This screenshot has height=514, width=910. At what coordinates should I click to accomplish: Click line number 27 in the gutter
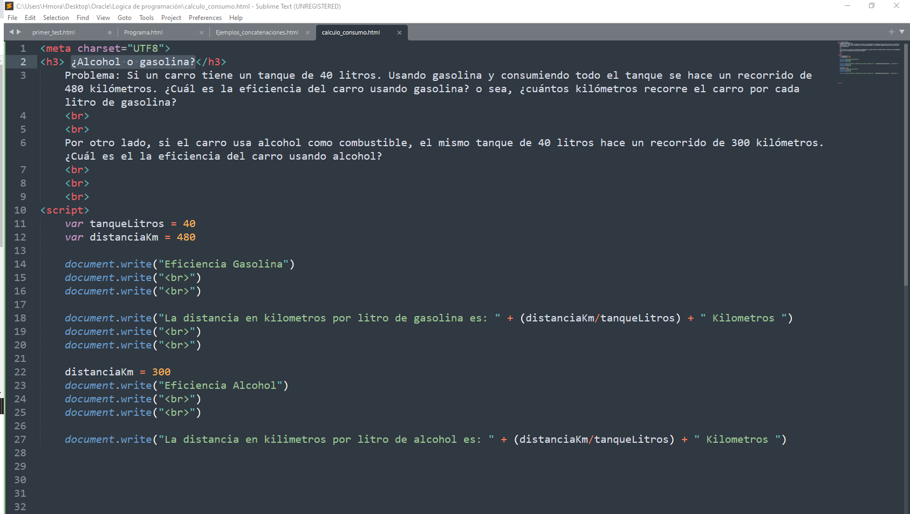pyautogui.click(x=20, y=439)
